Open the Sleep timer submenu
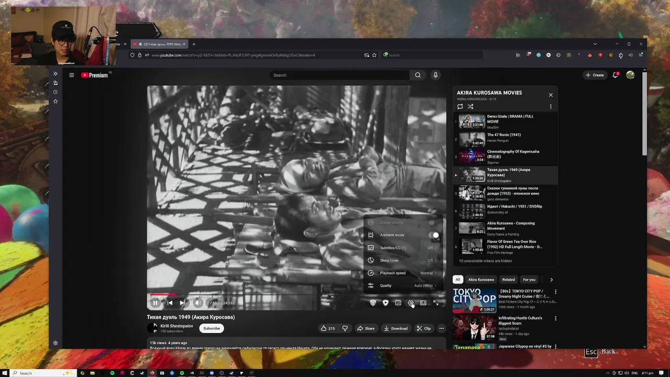Viewport: 670px width, 377px height. (403, 260)
